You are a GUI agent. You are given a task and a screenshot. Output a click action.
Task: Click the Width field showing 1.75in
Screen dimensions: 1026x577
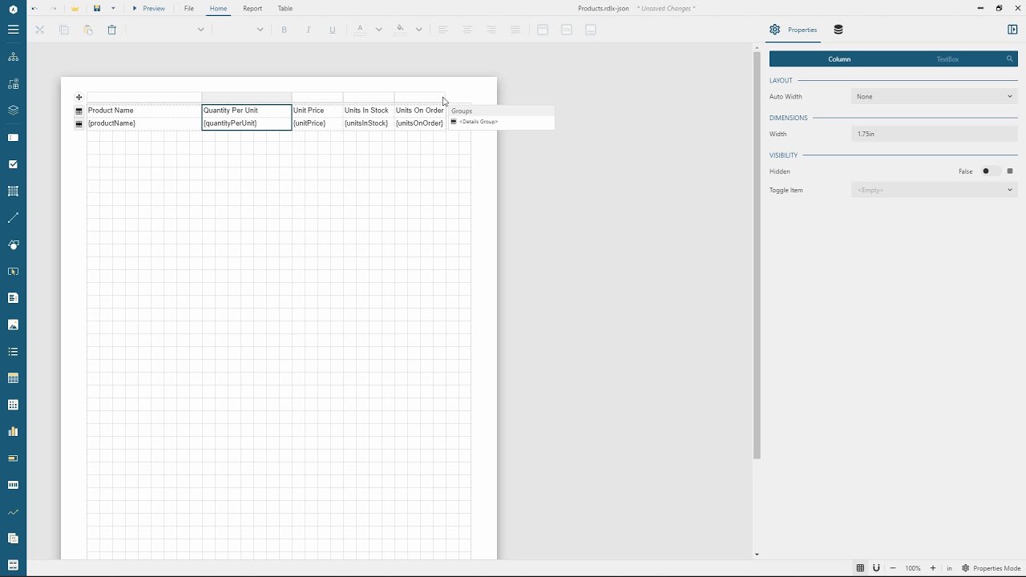(935, 134)
